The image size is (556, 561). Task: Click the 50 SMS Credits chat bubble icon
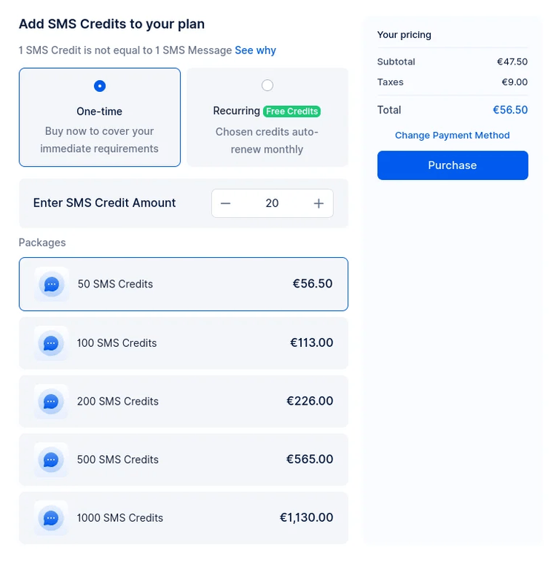click(x=51, y=285)
